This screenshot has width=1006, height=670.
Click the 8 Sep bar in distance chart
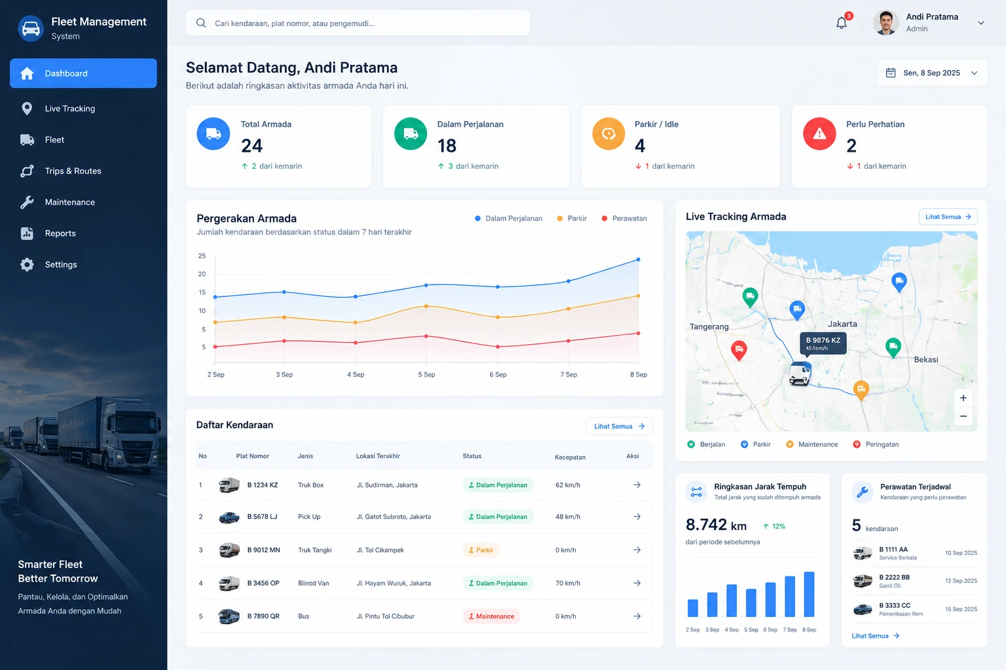[x=810, y=594]
